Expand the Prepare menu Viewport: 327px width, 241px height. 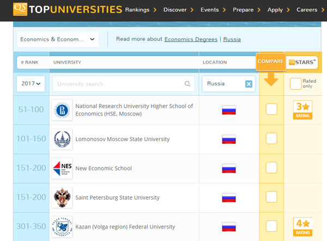click(x=247, y=10)
